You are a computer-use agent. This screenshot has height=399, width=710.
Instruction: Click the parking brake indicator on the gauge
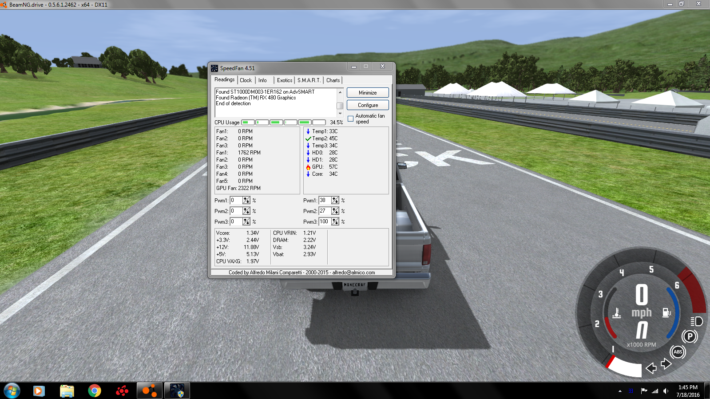click(690, 336)
